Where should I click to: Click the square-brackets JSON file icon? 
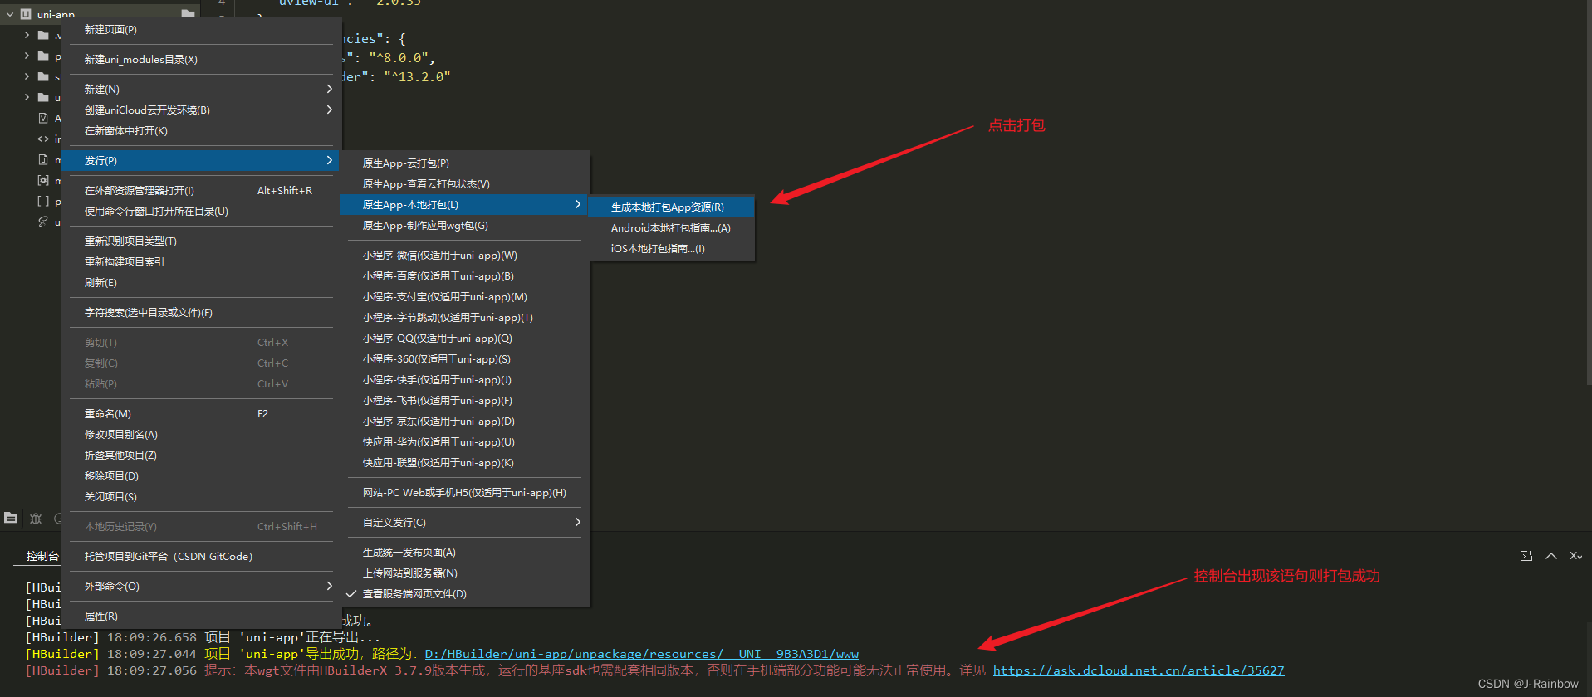pyautogui.click(x=43, y=201)
